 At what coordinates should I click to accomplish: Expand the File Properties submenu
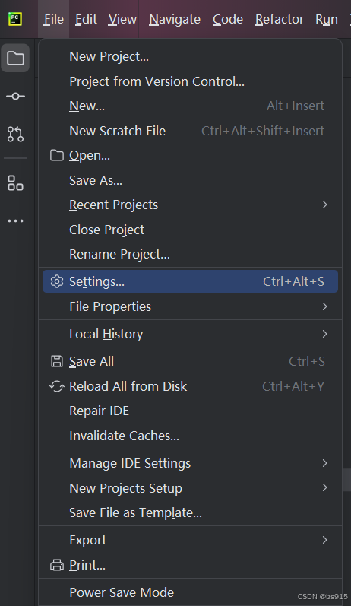[191, 306]
